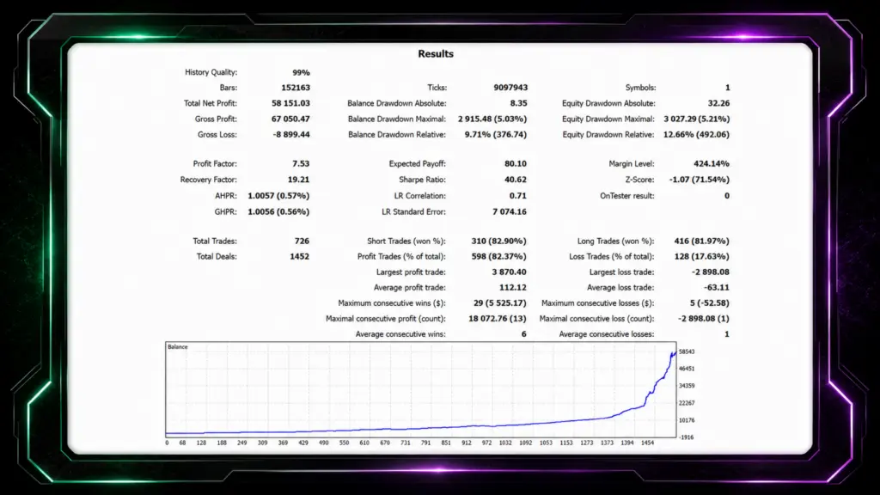The width and height of the screenshot is (880, 495).
Task: Click Balance Drawdown Maximal 2 915.48 (5.03%)
Action: pyautogui.click(x=492, y=119)
